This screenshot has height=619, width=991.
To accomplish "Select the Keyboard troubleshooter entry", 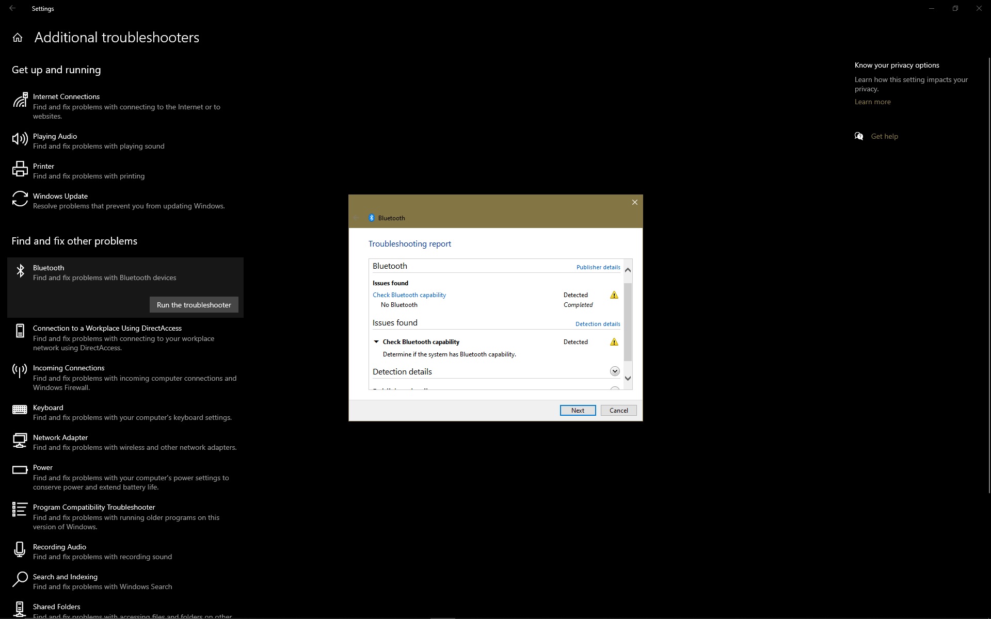I will 125,412.
